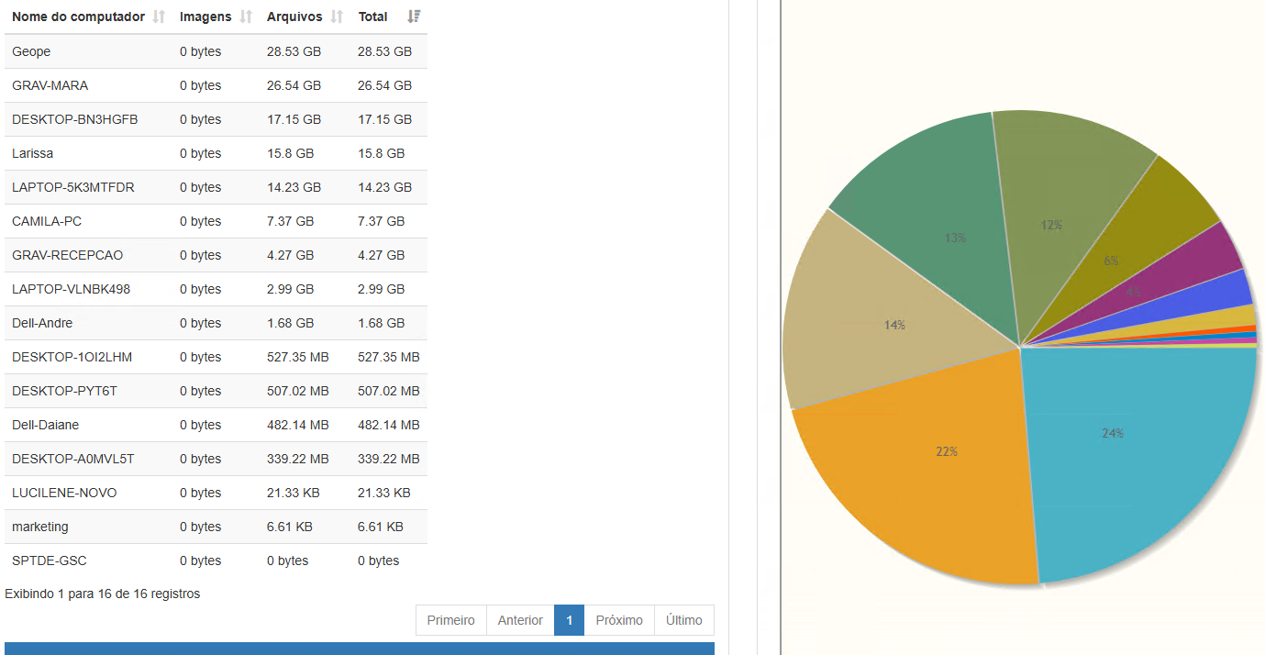Viewport: 1265px width, 655px height.
Task: Jump to the Último page
Action: pyautogui.click(x=684, y=620)
